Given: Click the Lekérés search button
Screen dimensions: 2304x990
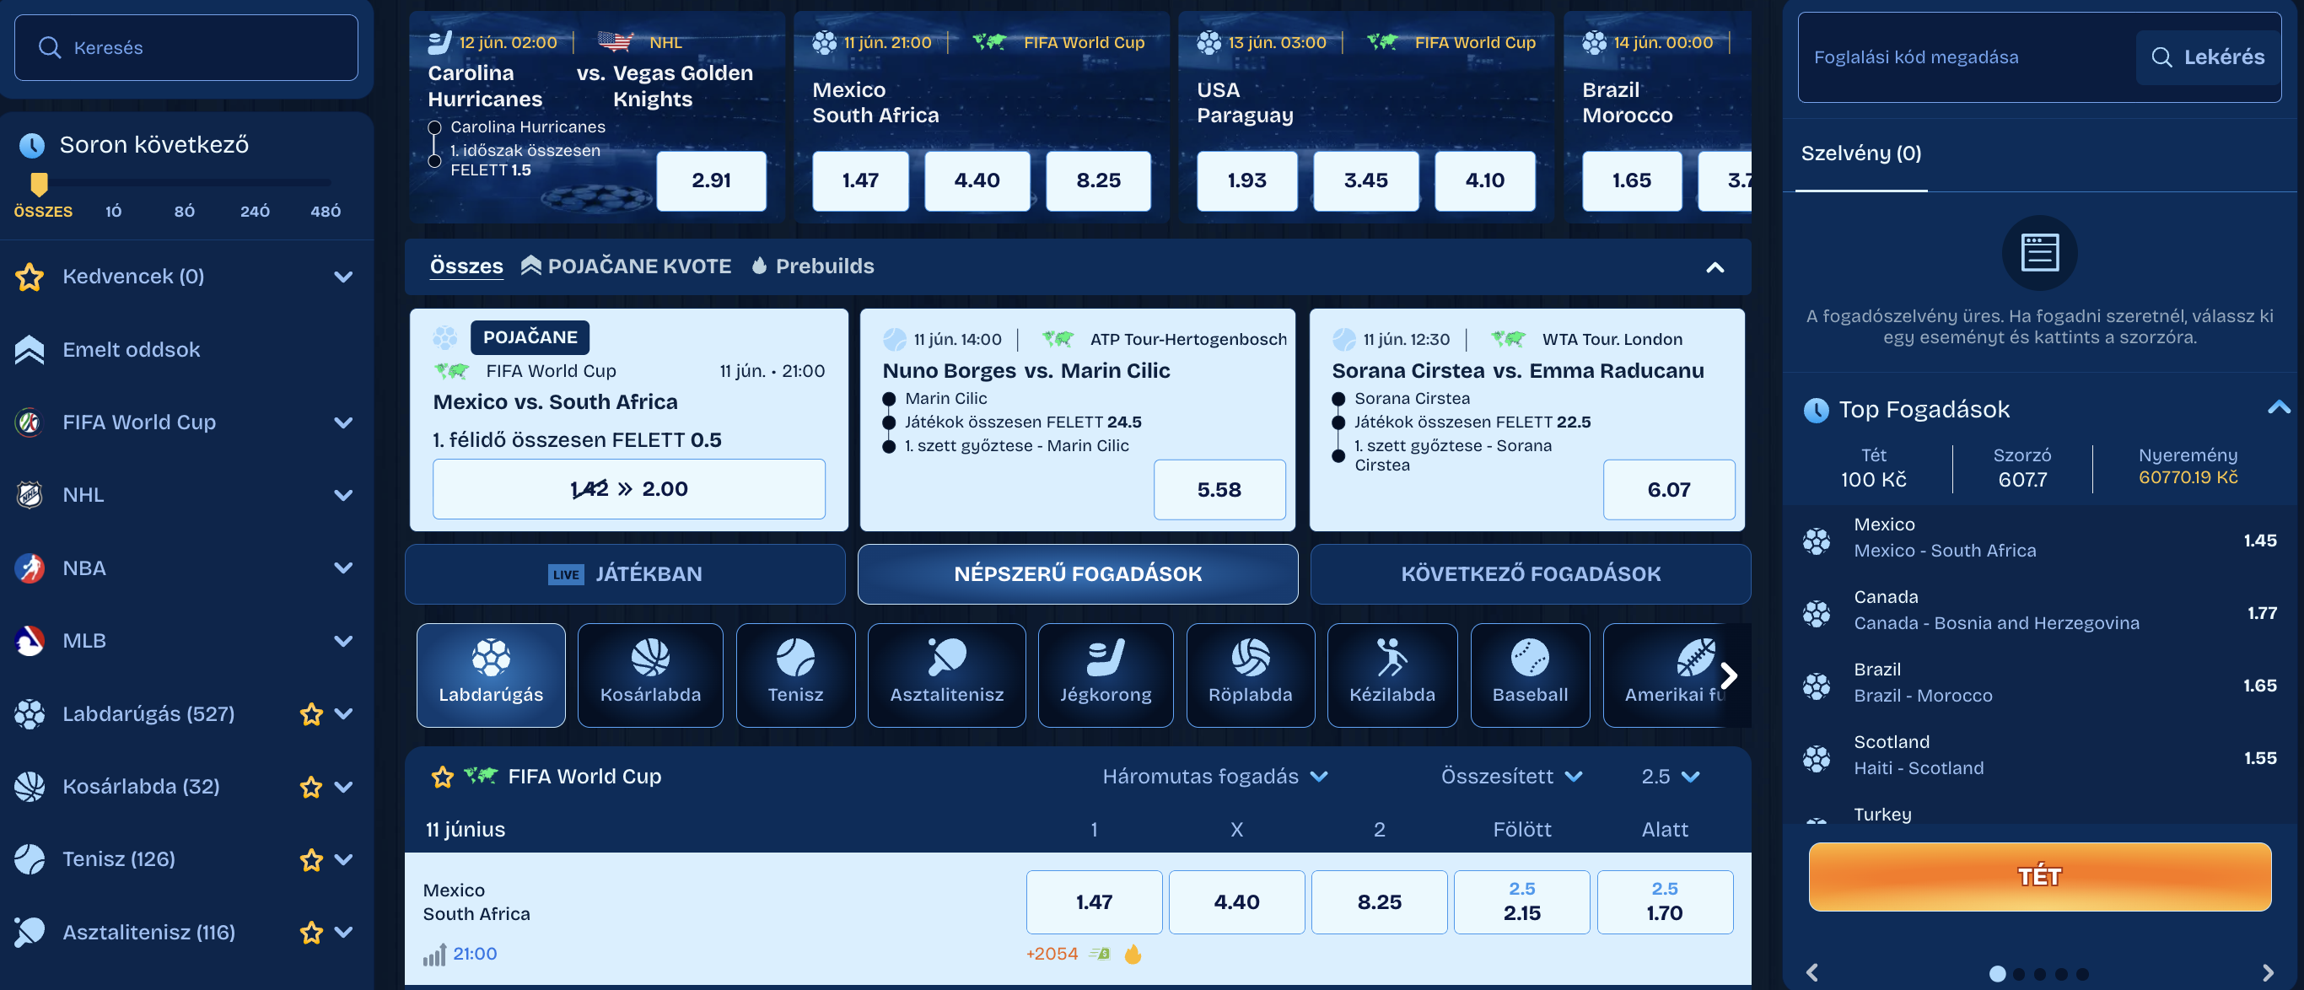Looking at the screenshot, I should point(2207,57).
